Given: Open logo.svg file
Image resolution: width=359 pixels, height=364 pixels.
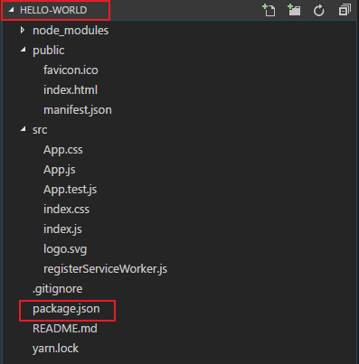Looking at the screenshot, I should coord(65,249).
